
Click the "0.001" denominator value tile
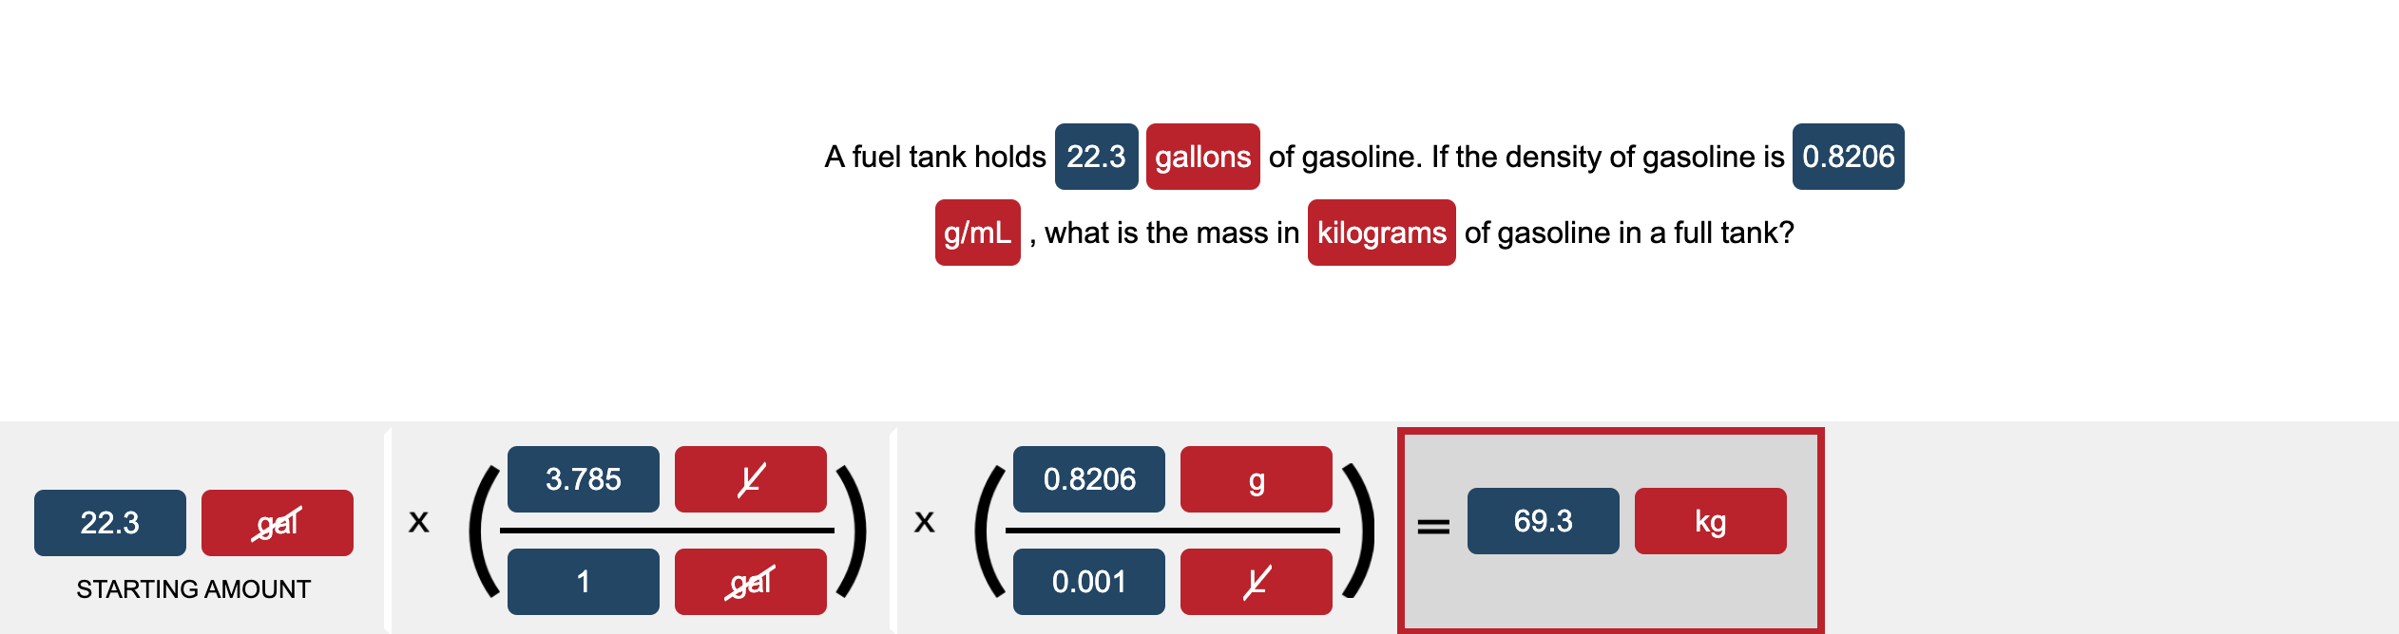coord(1088,581)
